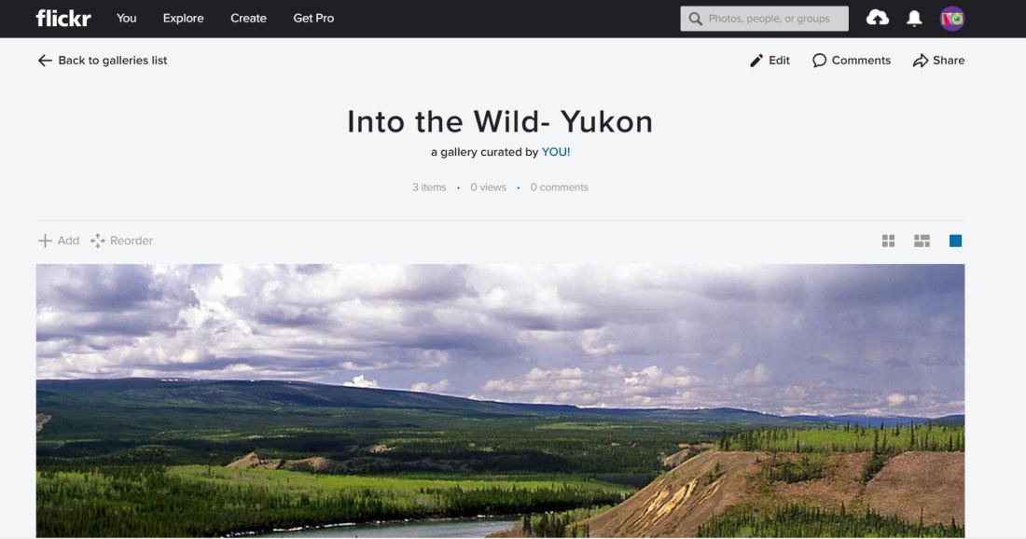Click the search magnifier icon

tap(696, 19)
